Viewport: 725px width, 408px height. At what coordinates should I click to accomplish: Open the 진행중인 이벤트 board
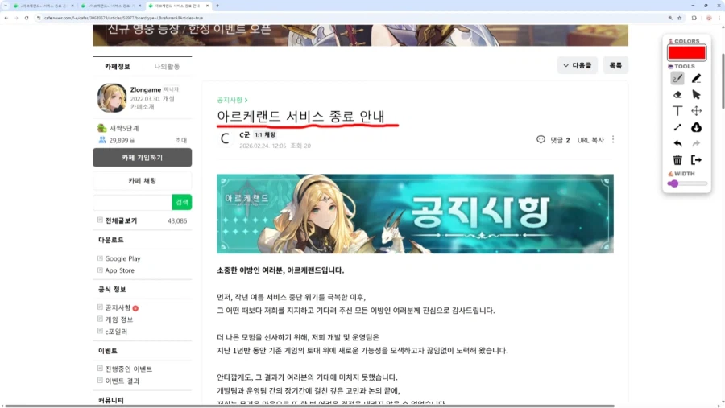click(x=128, y=369)
